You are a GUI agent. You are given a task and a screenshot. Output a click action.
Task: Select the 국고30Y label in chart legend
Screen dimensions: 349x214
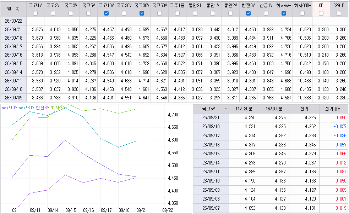(x=27, y=108)
